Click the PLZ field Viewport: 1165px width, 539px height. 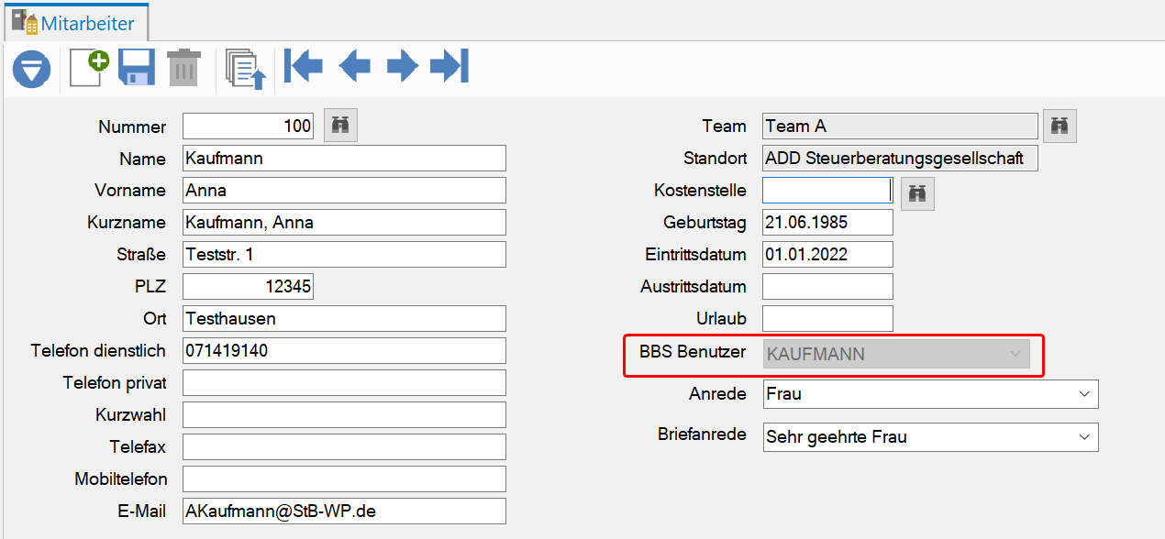pyautogui.click(x=249, y=287)
